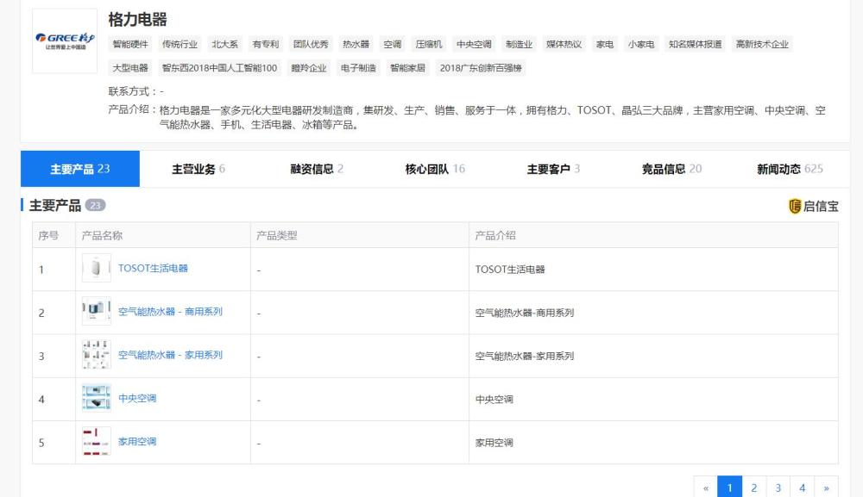
Task: Go to next page with » button
Action: tap(826, 488)
